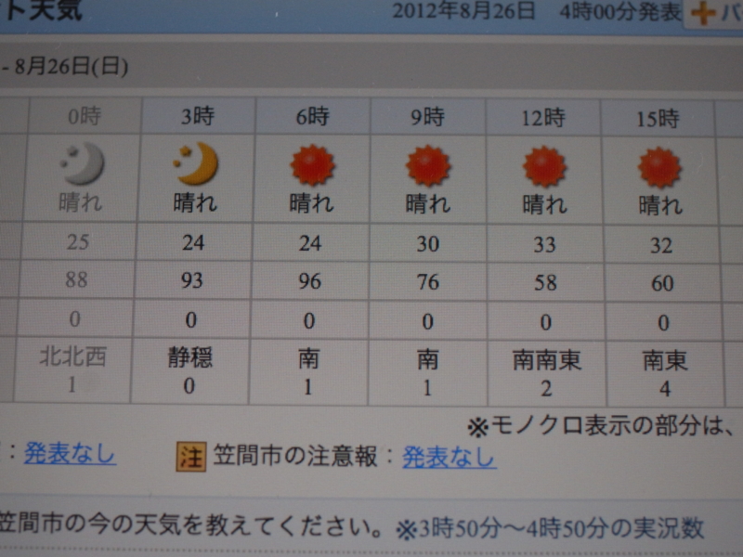Click temperature value 32 at 15時
The height and width of the screenshot is (557, 743).
[661, 246]
